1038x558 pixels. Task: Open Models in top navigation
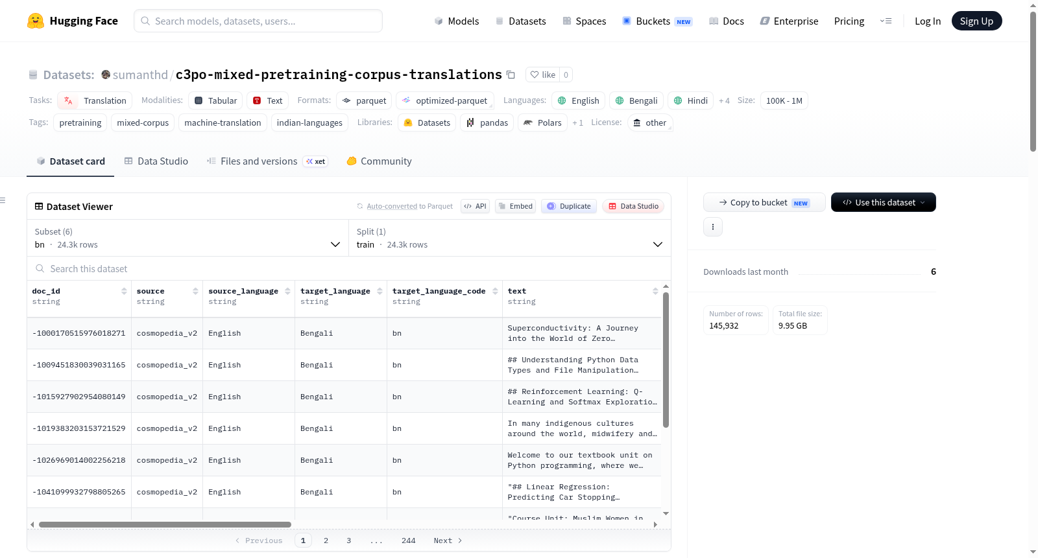coord(457,21)
